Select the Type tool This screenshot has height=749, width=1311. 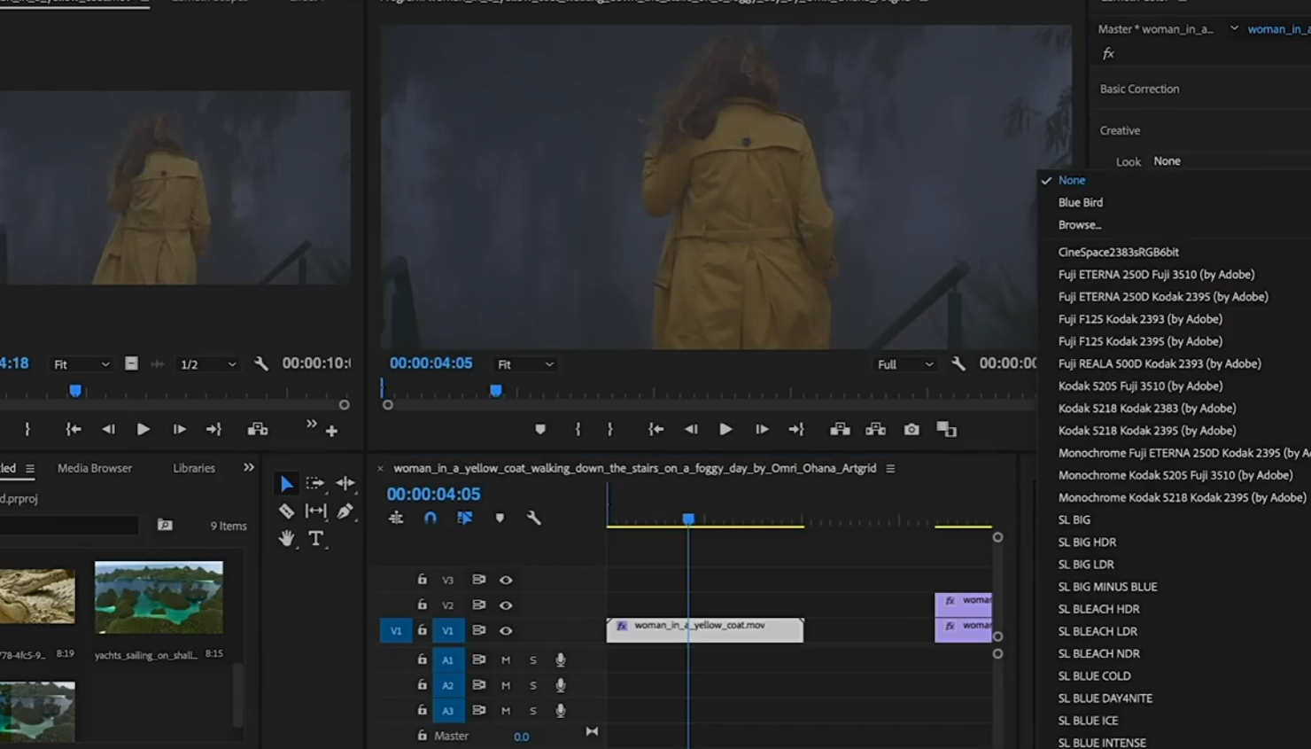315,538
